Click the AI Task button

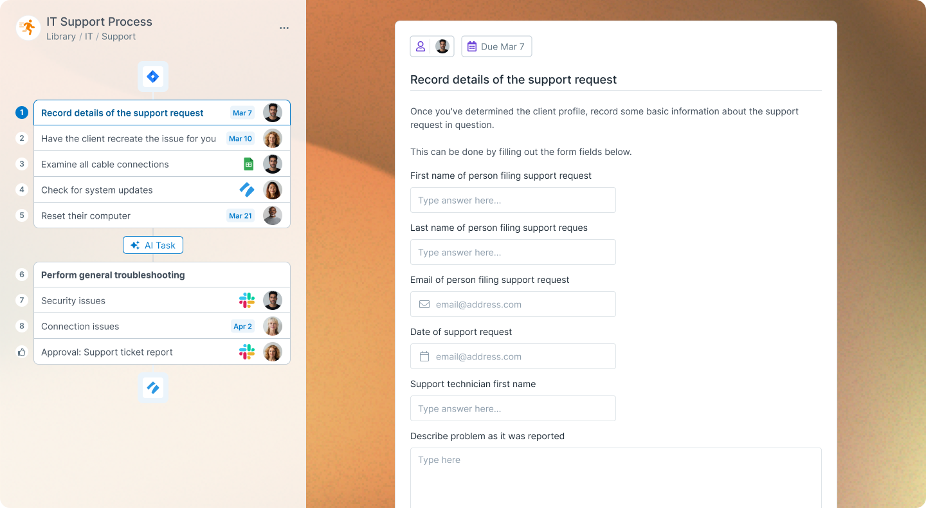click(x=153, y=245)
